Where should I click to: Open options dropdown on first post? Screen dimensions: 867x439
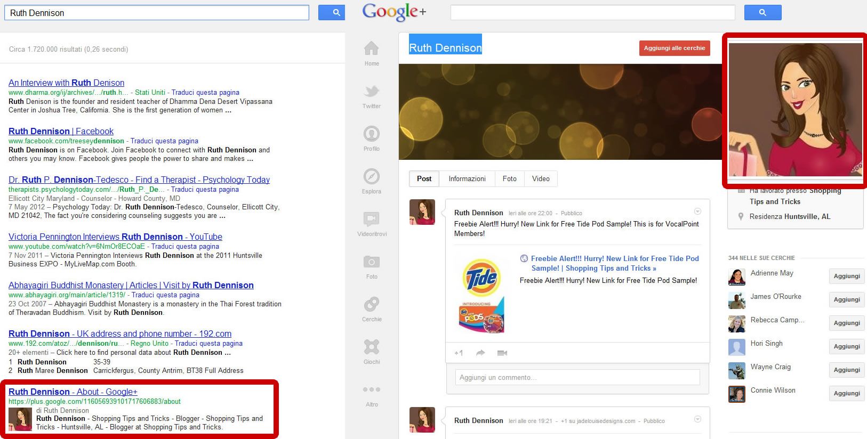tap(697, 212)
